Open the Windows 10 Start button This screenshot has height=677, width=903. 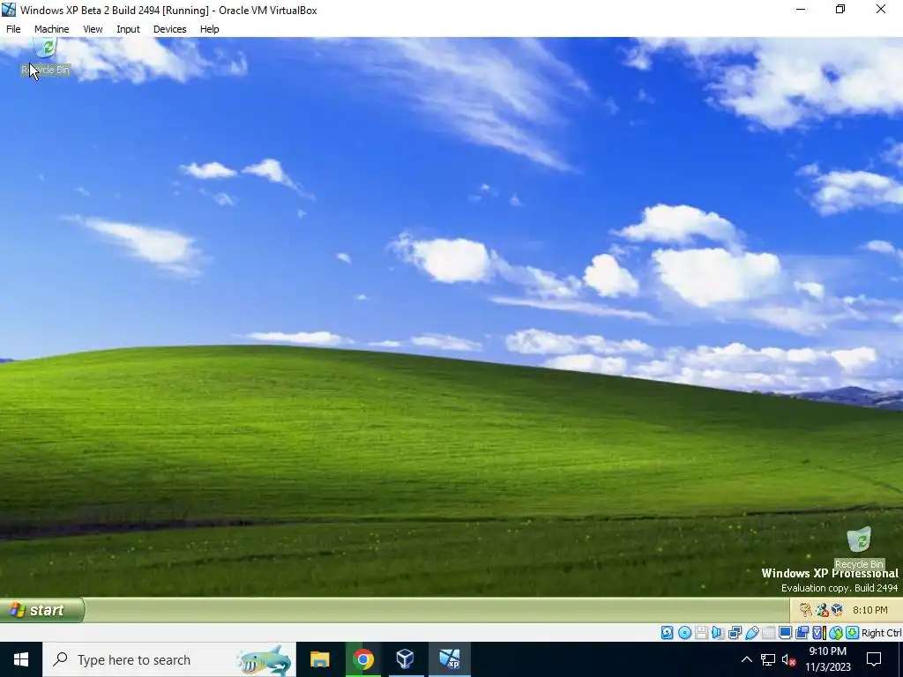(x=21, y=659)
